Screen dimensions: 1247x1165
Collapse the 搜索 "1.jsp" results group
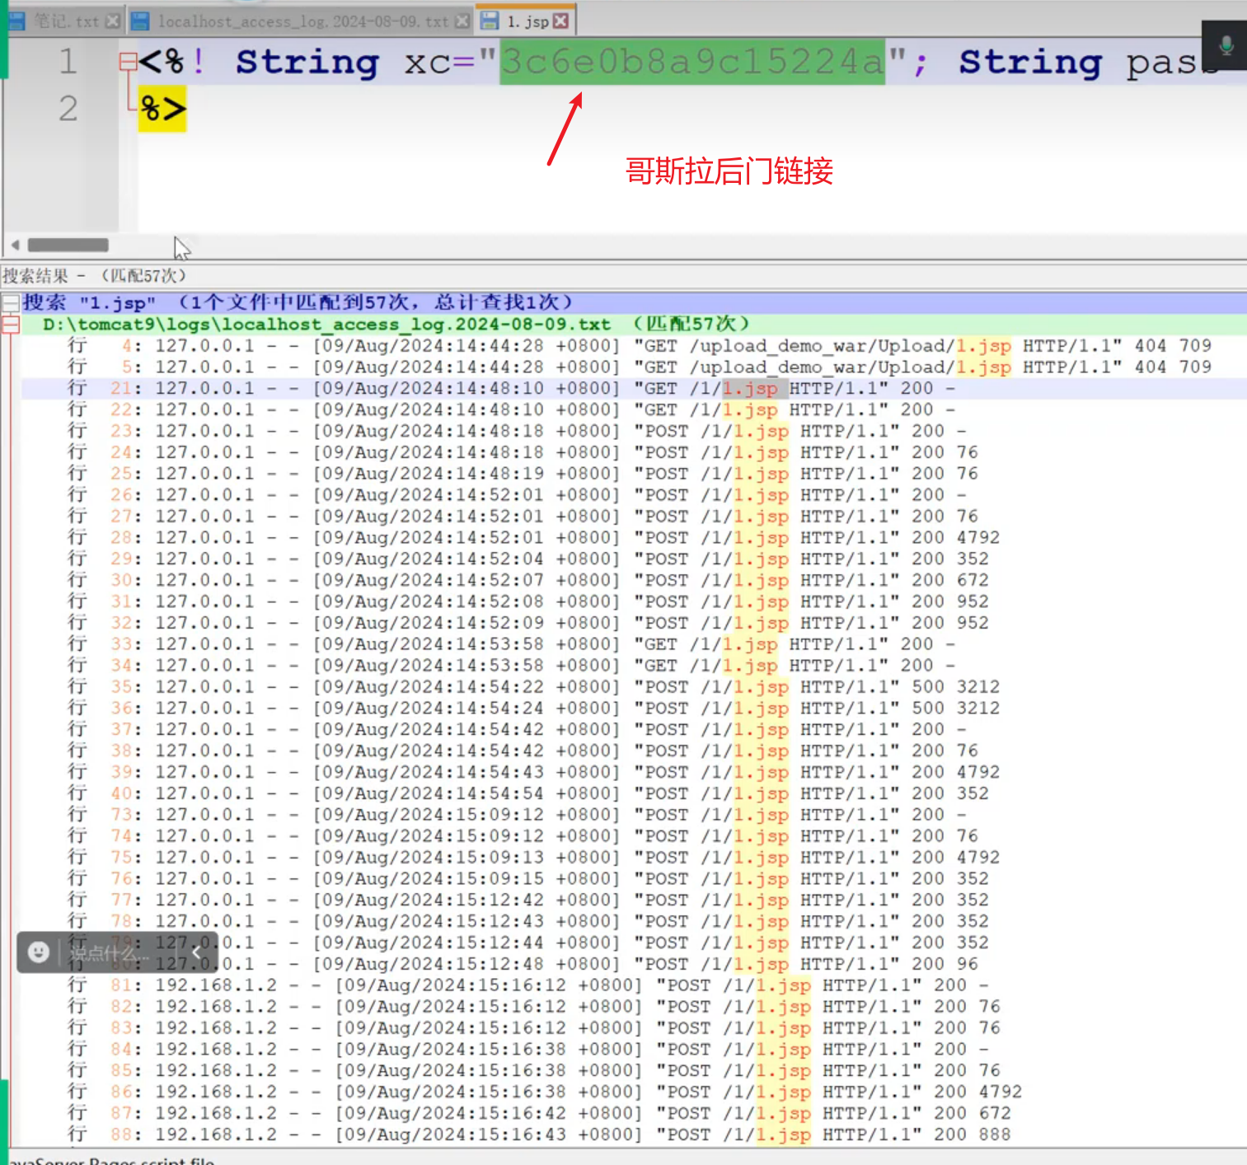tap(11, 303)
